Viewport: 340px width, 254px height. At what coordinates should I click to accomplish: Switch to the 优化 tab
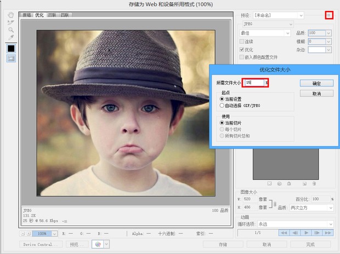[39, 15]
